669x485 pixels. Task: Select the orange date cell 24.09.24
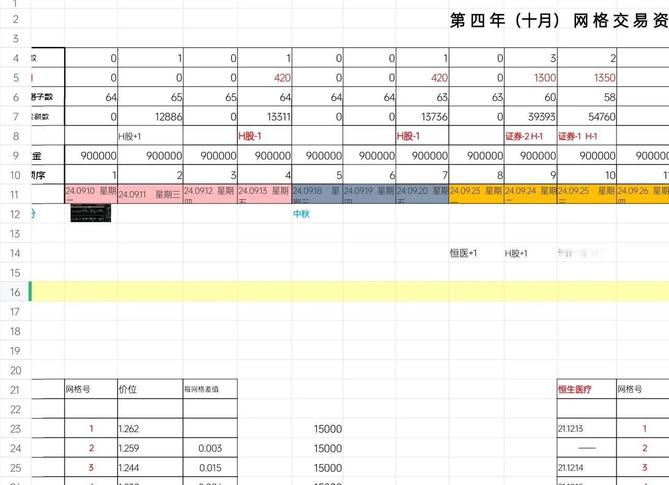coord(530,194)
